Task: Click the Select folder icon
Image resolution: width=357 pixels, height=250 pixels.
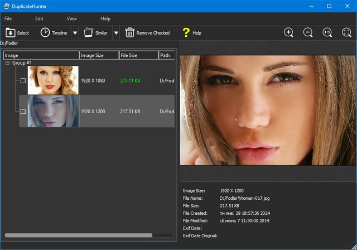Action: point(10,33)
